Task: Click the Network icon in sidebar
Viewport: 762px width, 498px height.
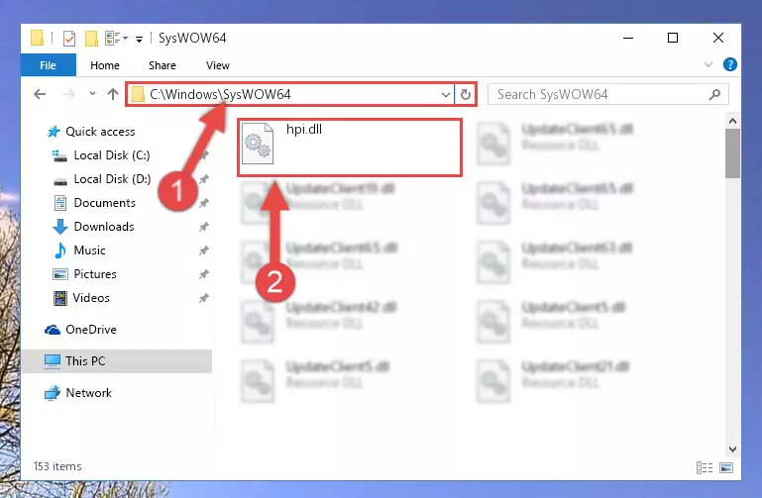Action: [53, 393]
